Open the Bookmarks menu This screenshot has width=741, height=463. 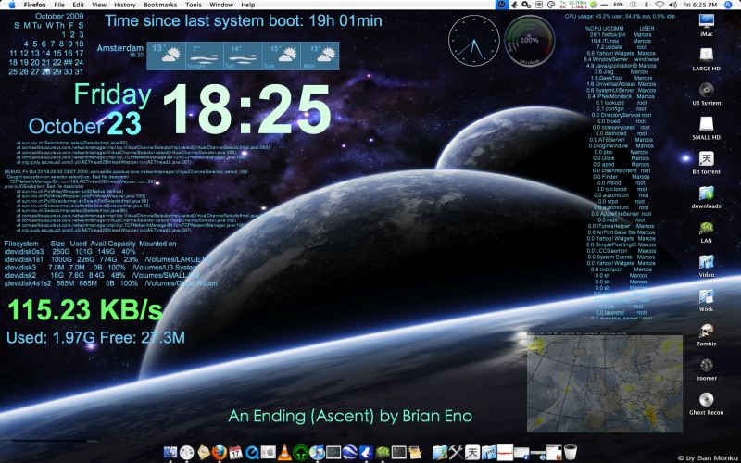click(159, 5)
